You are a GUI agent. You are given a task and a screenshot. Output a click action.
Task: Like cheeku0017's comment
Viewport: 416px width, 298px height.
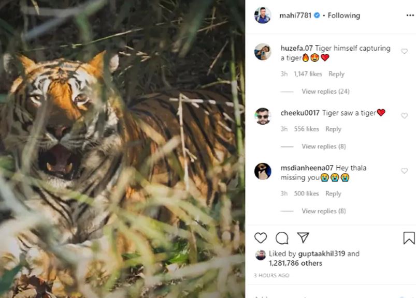[404, 116]
